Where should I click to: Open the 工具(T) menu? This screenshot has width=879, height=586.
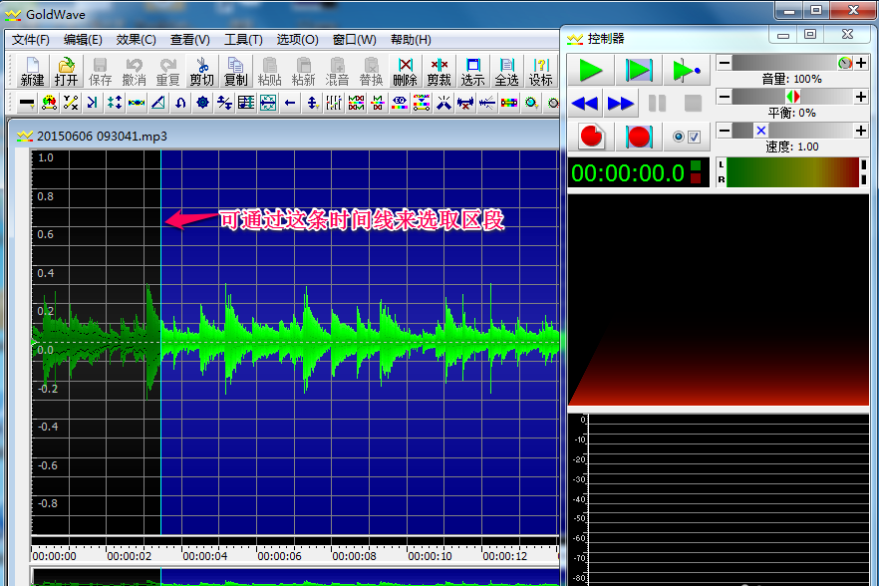243,40
